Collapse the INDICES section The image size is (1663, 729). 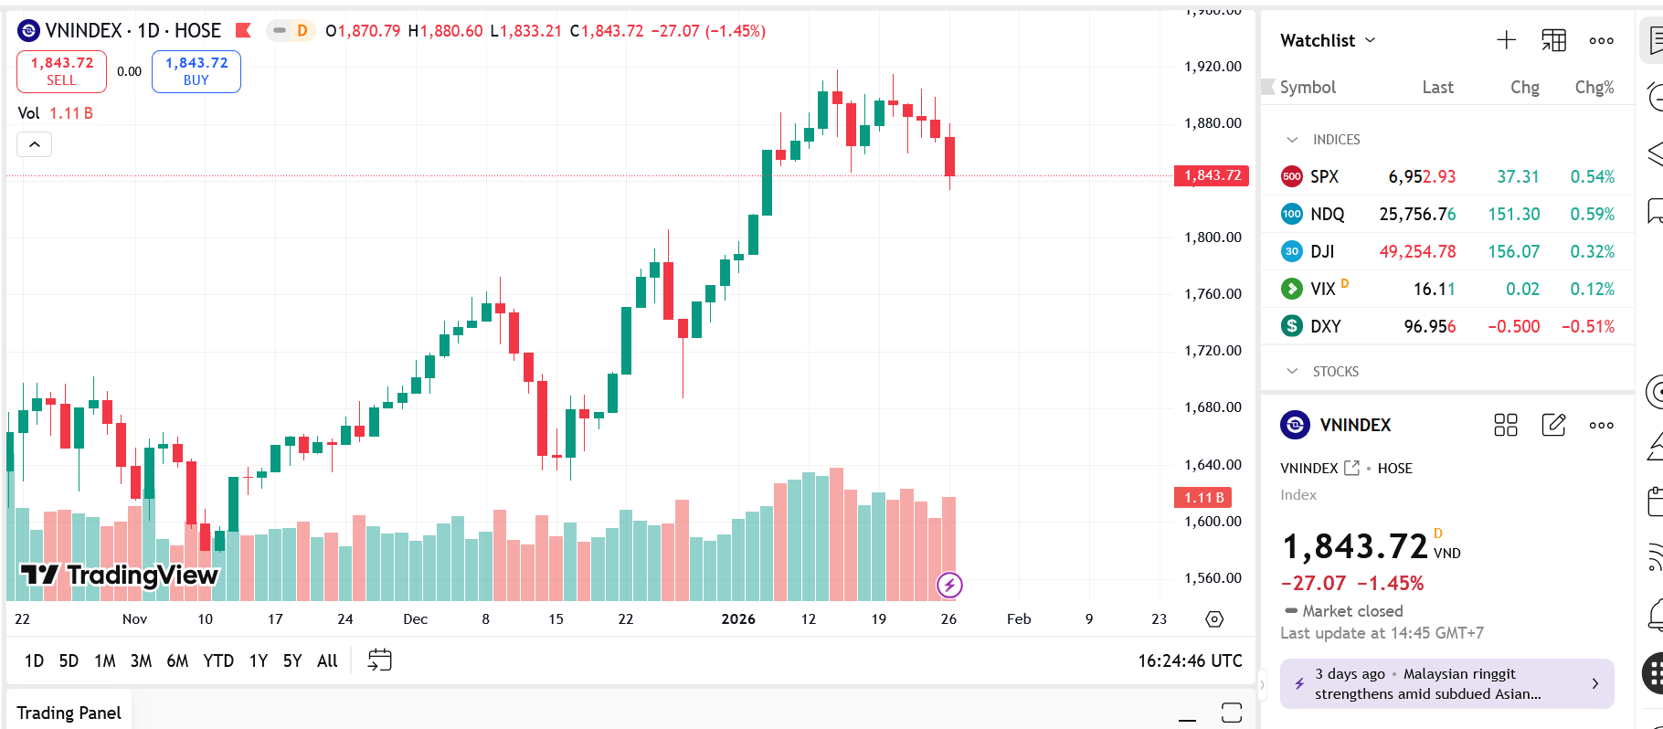pyautogui.click(x=1292, y=140)
